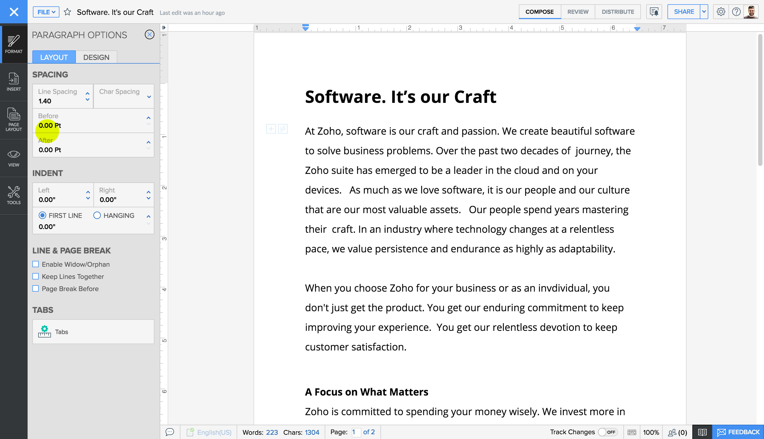The image size is (764, 439).
Task: Click the DISTRIBUTE option
Action: pos(618,12)
